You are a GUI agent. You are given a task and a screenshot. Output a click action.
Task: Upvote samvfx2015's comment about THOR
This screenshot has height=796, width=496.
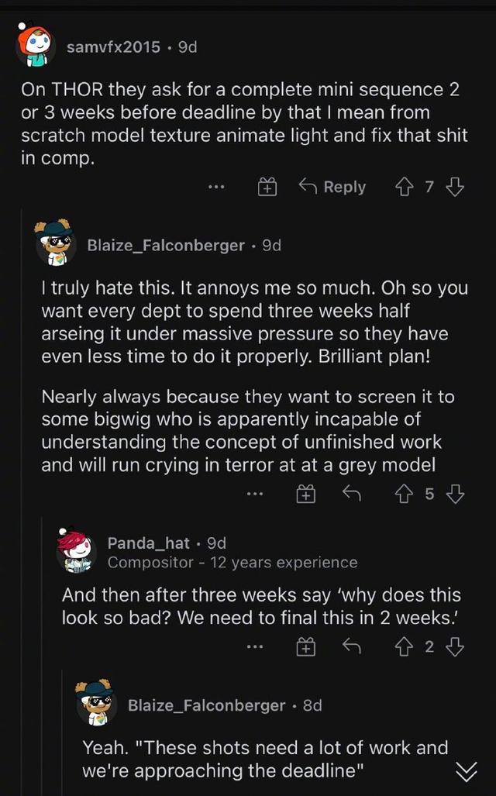pos(404,188)
